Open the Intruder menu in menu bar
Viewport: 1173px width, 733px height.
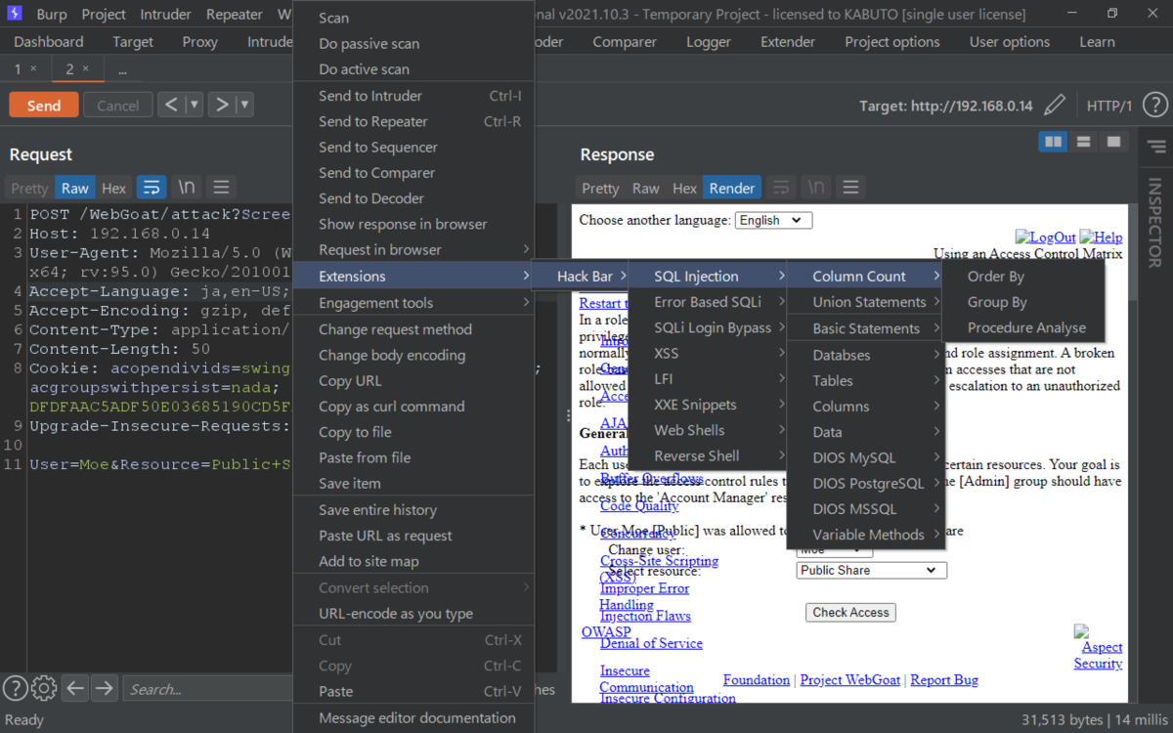[x=166, y=15]
